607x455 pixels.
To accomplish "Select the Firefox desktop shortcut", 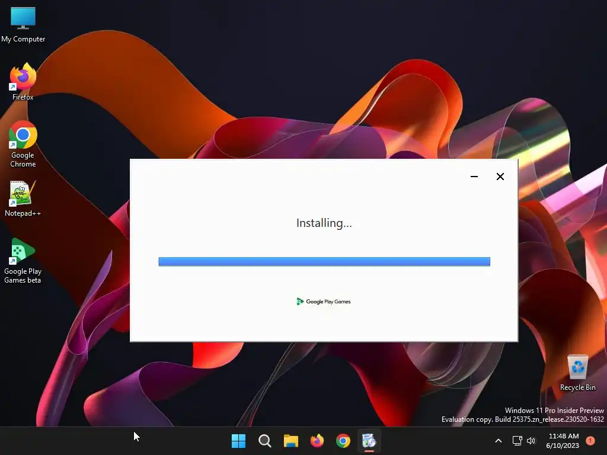I will [x=23, y=82].
